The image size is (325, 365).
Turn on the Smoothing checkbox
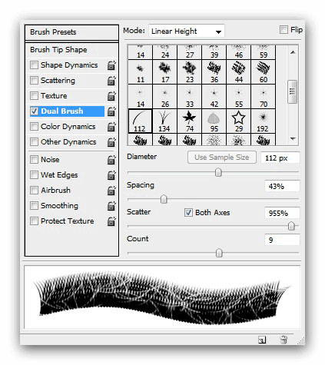coord(34,206)
